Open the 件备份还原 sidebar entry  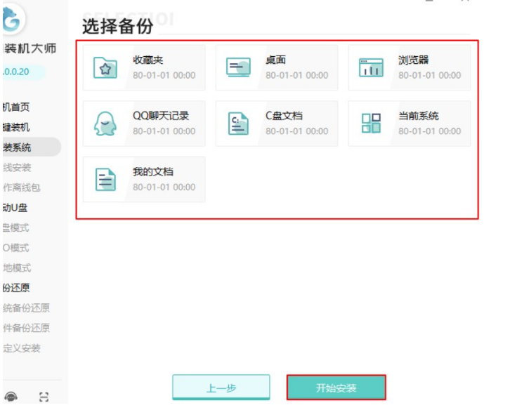pyautogui.click(x=26, y=328)
